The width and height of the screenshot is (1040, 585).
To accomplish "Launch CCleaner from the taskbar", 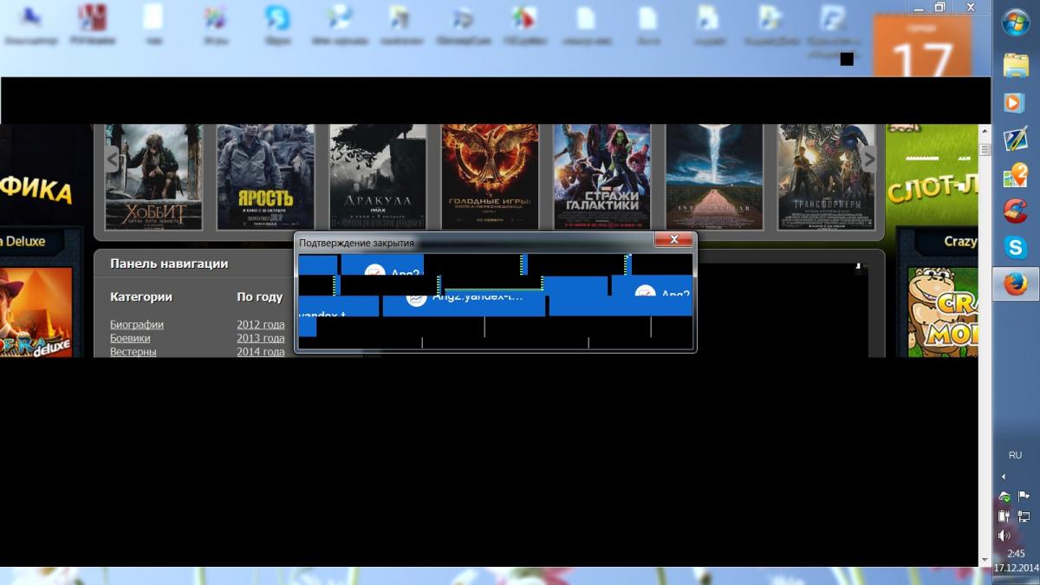I will pos(1015,211).
